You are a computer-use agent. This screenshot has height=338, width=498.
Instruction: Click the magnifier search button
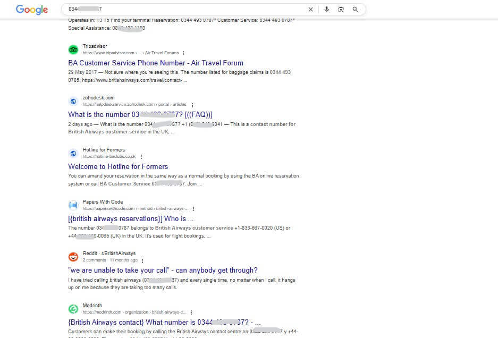tap(355, 10)
